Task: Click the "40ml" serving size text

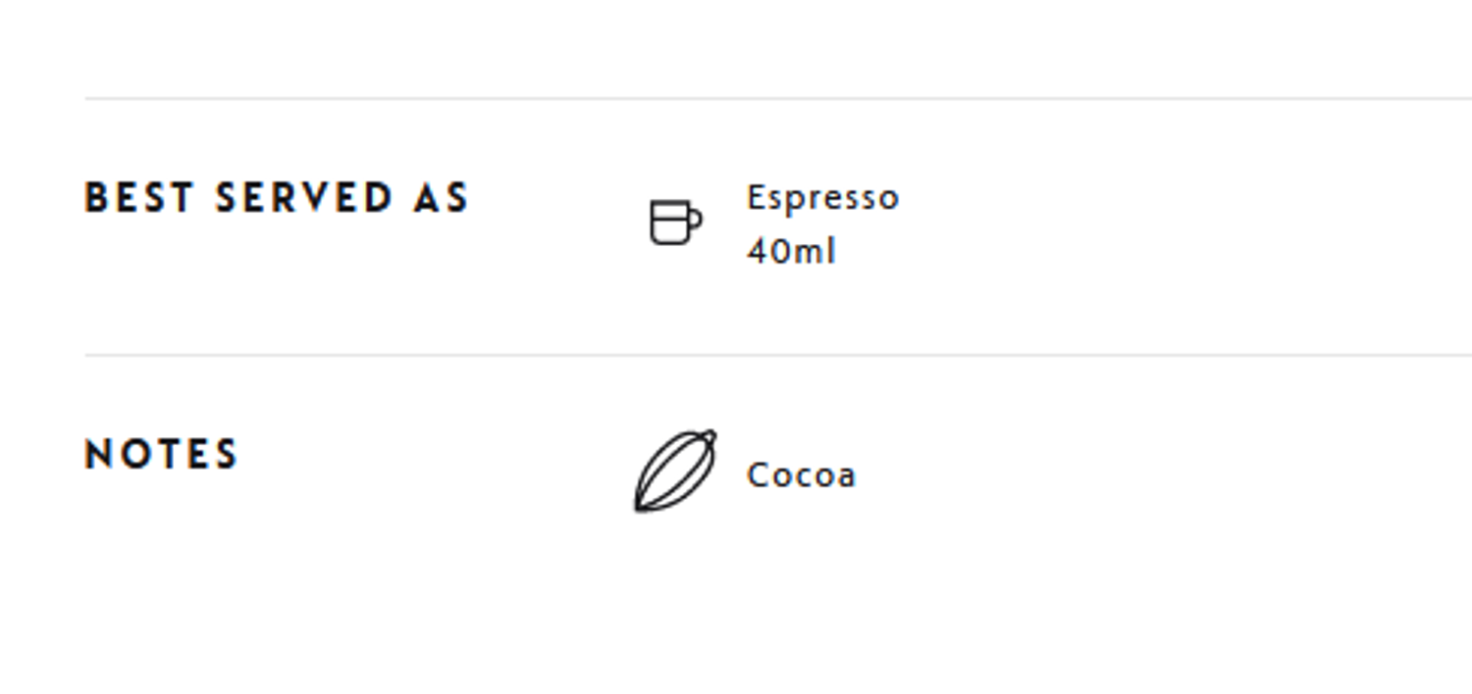Action: (791, 252)
